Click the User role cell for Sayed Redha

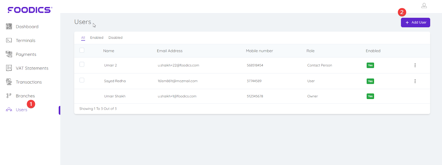point(311,81)
